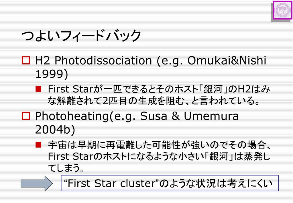Click filled red bullet before First Starが一匹

coord(38,89)
